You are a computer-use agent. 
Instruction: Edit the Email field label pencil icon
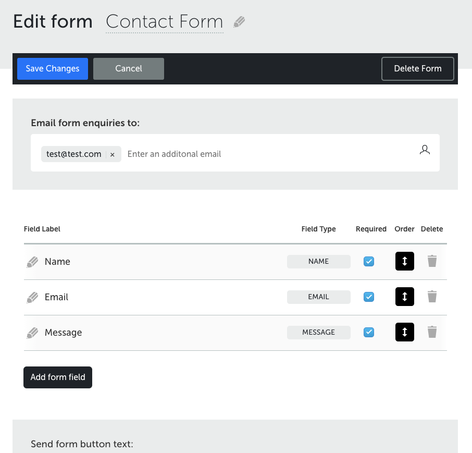(x=32, y=298)
